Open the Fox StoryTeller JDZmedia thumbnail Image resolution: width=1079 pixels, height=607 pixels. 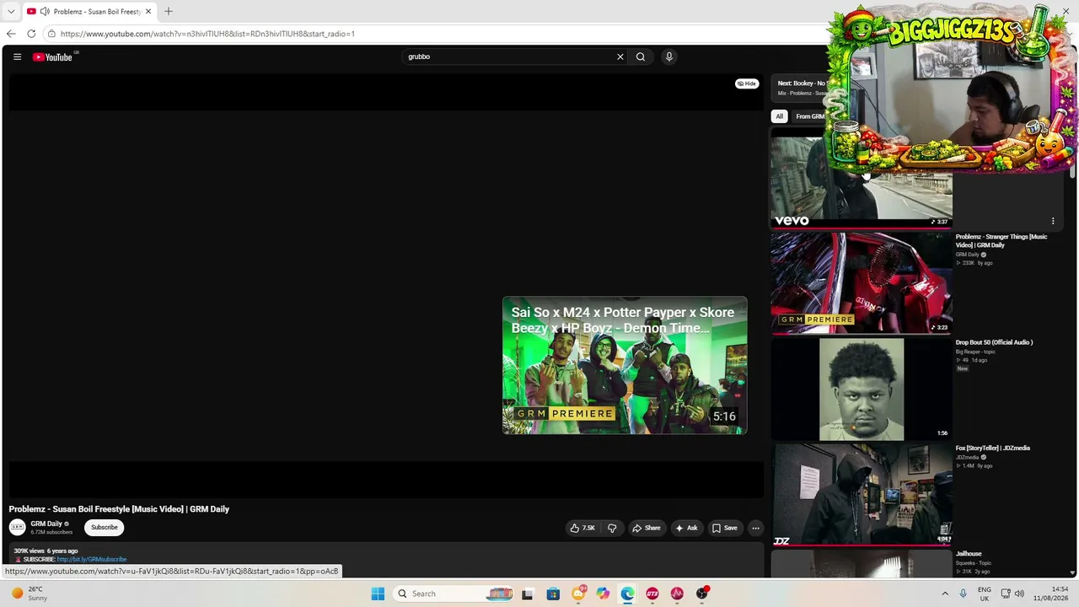861,494
